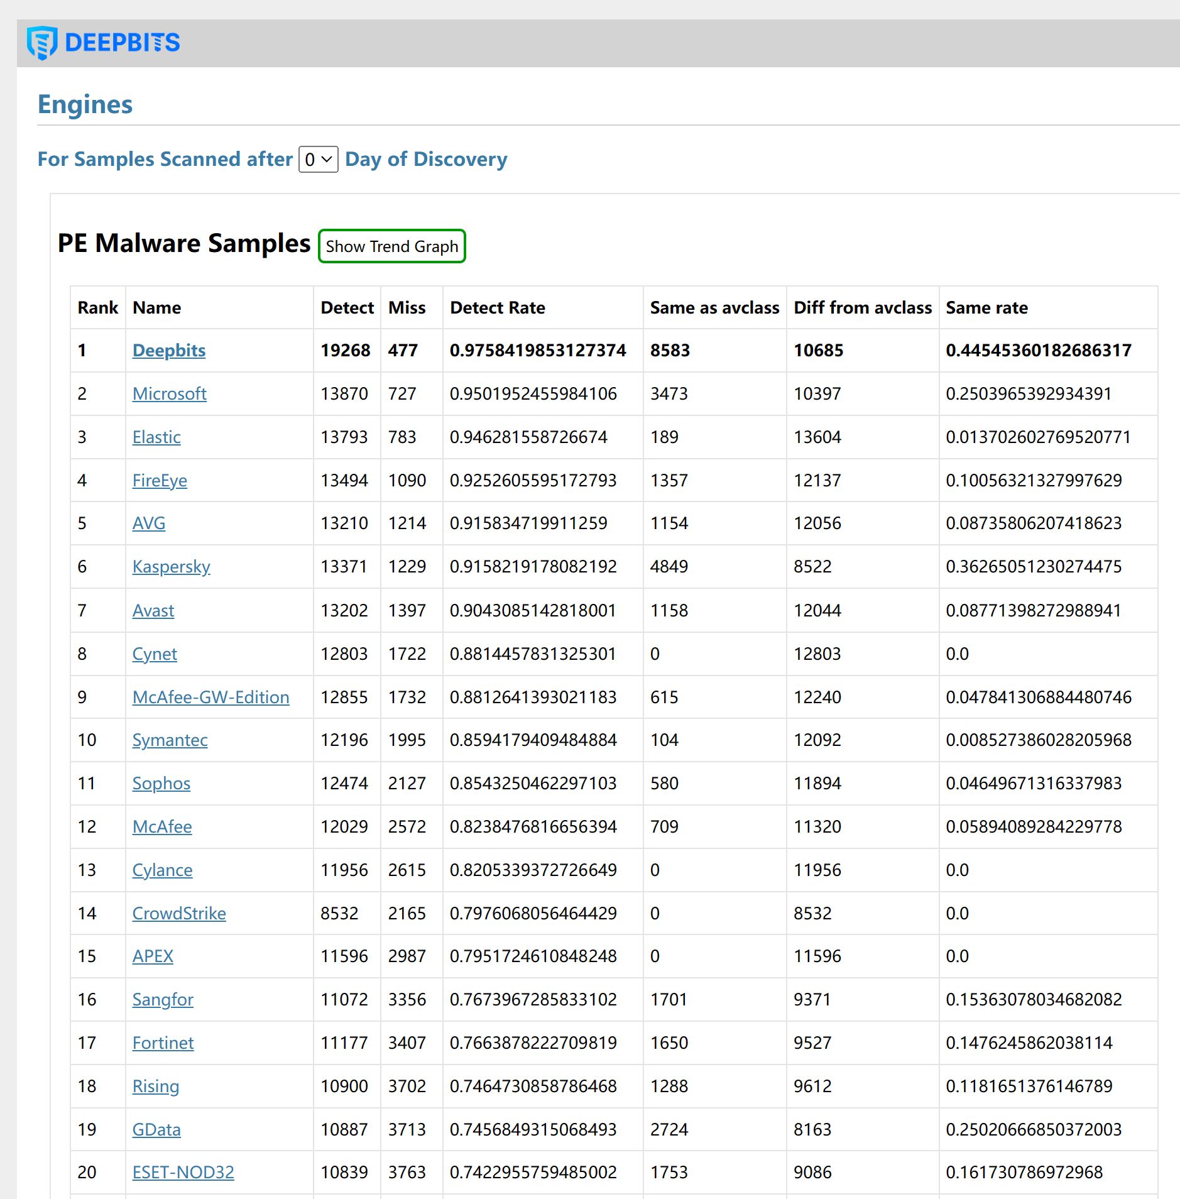
Task: Open the GData engine link
Action: click(x=156, y=1130)
